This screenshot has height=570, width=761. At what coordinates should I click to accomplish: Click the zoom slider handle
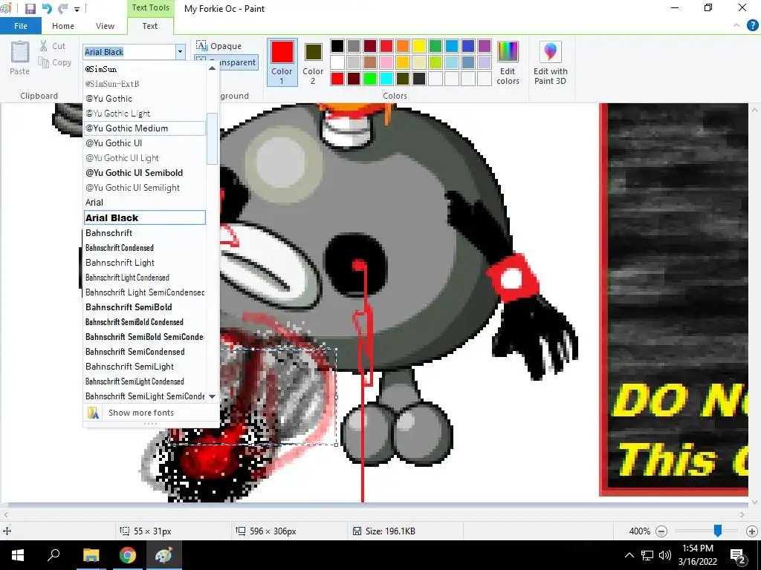click(x=717, y=531)
